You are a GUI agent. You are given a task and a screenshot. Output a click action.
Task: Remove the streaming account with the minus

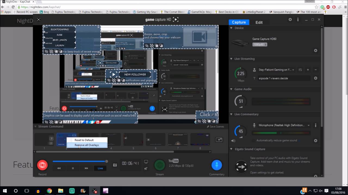tap(316, 70)
